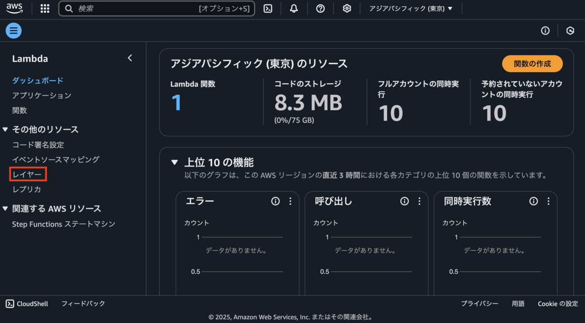Click the フルアカウントの同時実行 label
This screenshot has height=323, width=585.
click(x=418, y=89)
